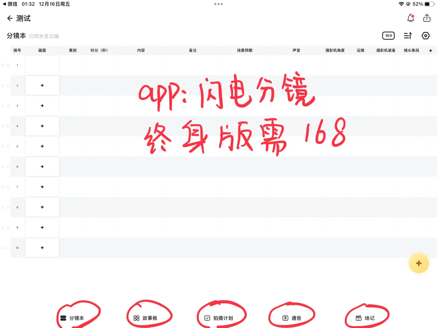Tap the 已同步至云端 sync status text
437x328 pixels.
point(44,36)
